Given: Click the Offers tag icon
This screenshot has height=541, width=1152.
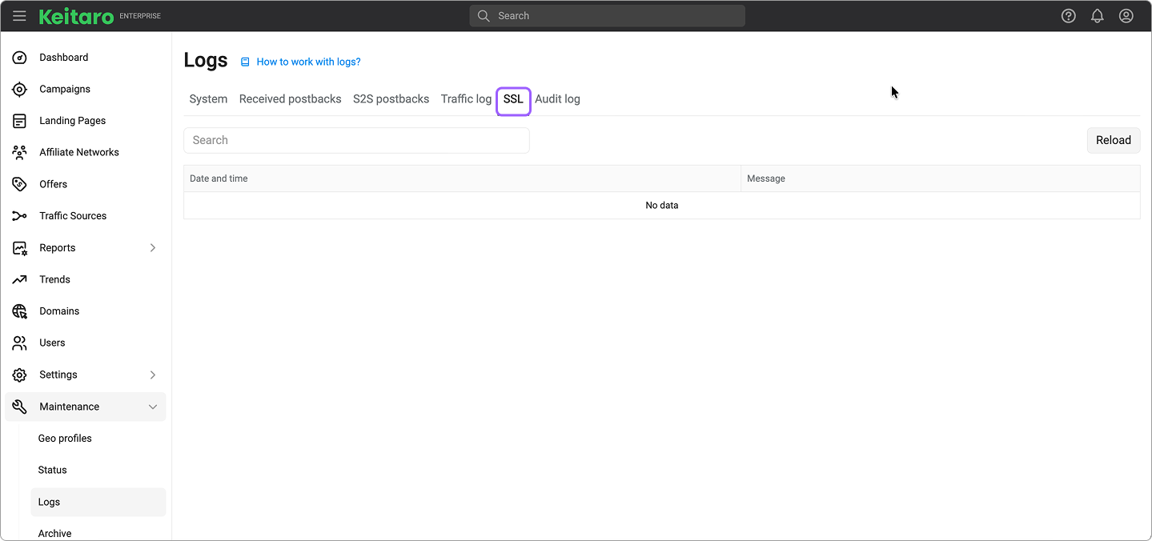Looking at the screenshot, I should (20, 184).
